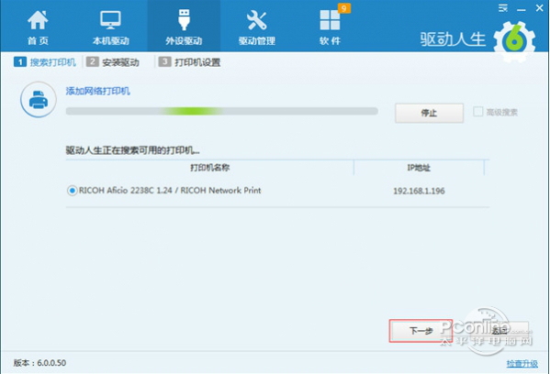Click the IP address 192.168.1.196
The width and height of the screenshot is (550, 374).
pyautogui.click(x=419, y=191)
